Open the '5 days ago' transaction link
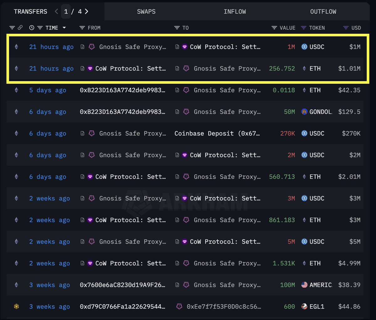The width and height of the screenshot is (376, 320). 48,90
